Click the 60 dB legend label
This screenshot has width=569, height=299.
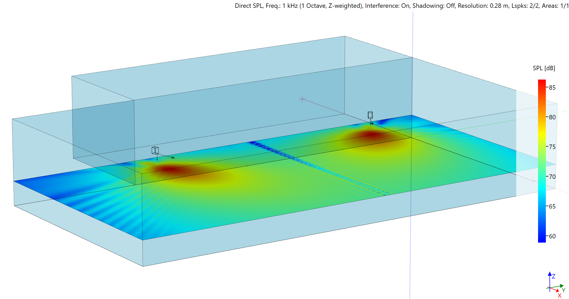pyautogui.click(x=552, y=236)
